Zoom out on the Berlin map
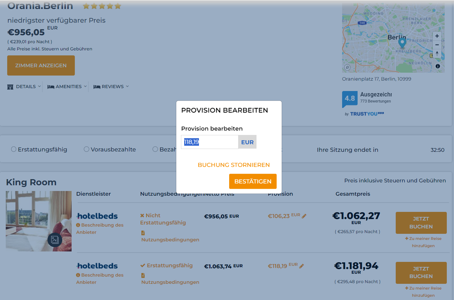 click(x=437, y=45)
